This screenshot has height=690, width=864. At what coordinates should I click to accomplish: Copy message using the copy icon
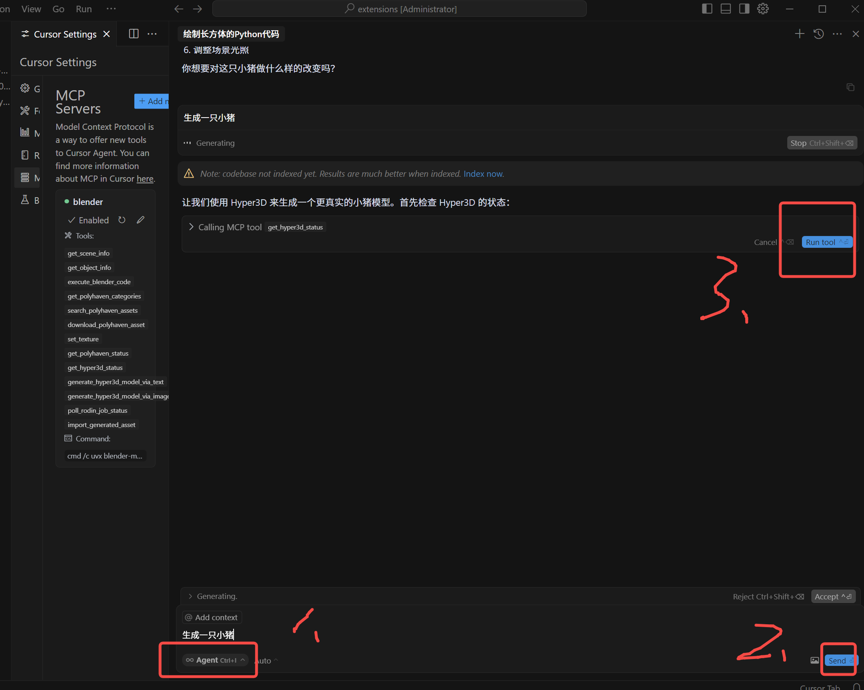pos(850,87)
